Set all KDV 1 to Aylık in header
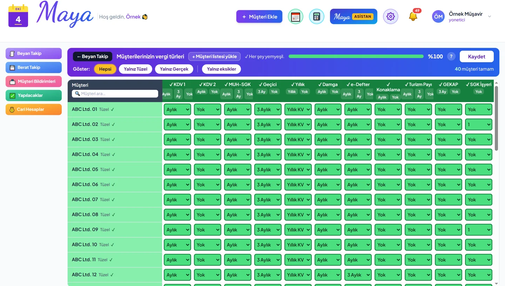This screenshot has width=505, height=286. [x=167, y=94]
